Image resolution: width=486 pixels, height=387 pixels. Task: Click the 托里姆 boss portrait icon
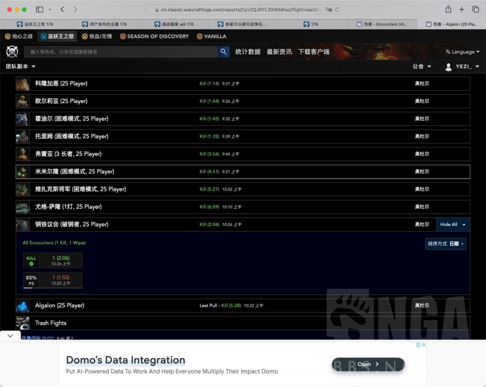[23, 136]
